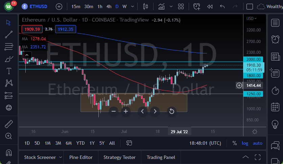Open the prediction and measurement tools
The width and height of the screenshot is (283, 164).
(9, 95)
